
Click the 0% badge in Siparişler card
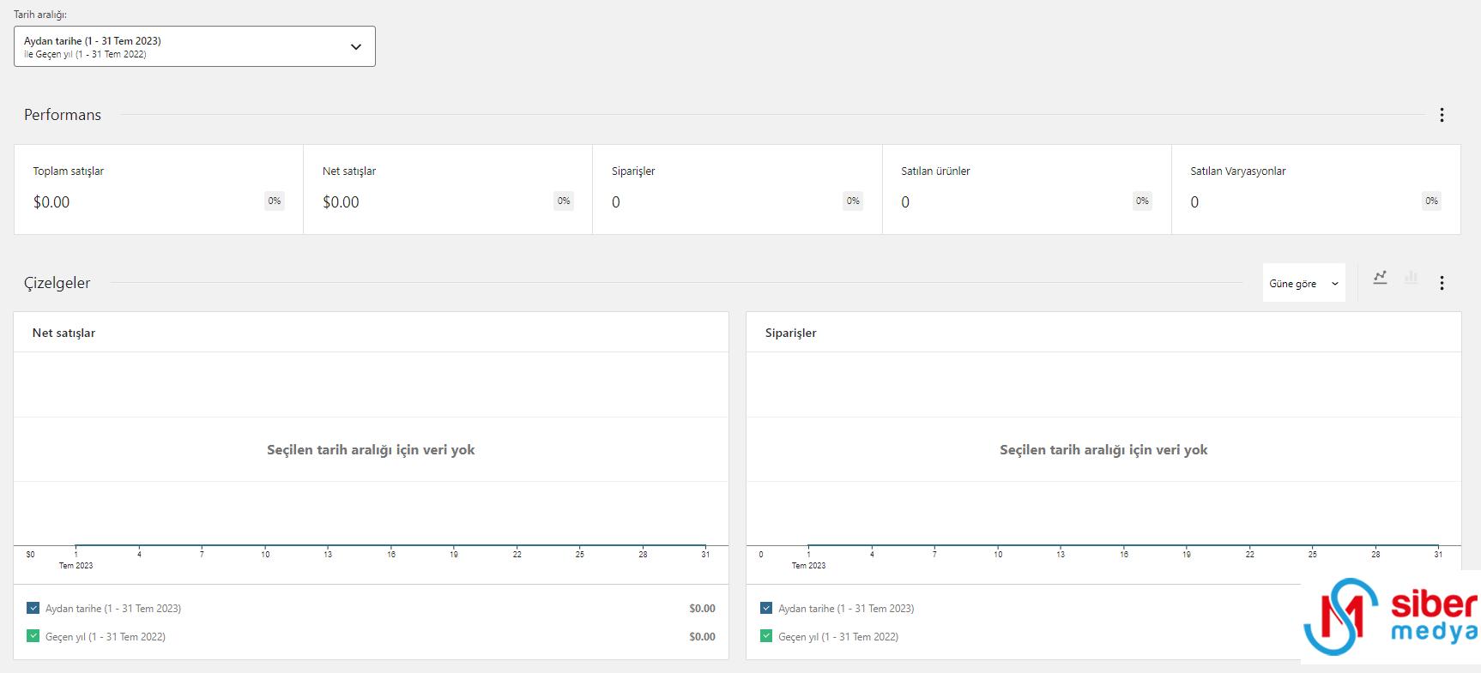pyautogui.click(x=853, y=201)
